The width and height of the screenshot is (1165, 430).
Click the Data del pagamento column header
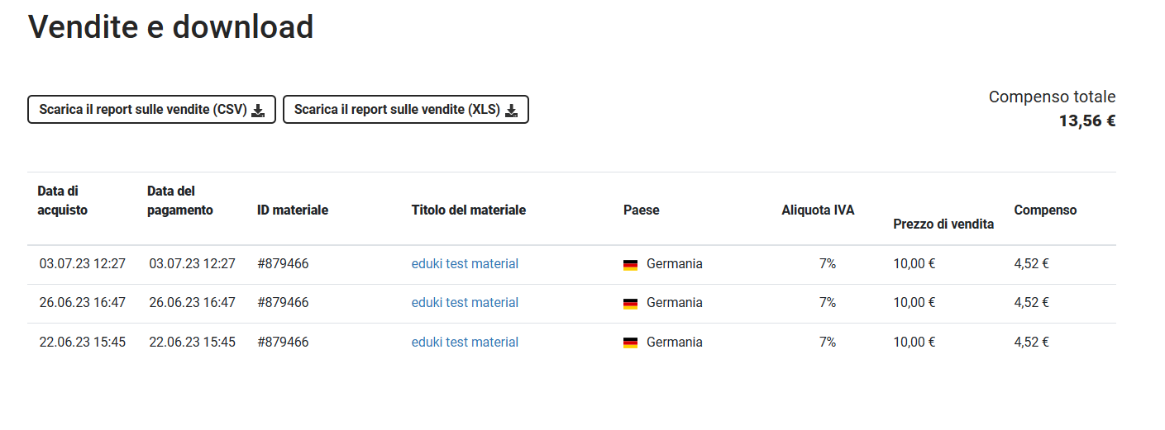pyautogui.click(x=180, y=201)
